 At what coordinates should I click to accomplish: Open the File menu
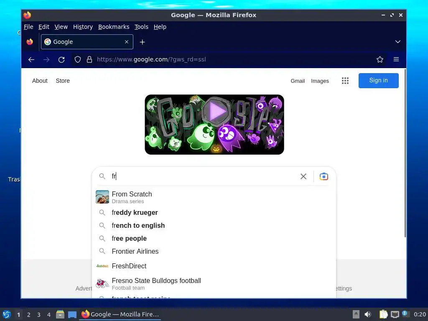pyautogui.click(x=28, y=27)
